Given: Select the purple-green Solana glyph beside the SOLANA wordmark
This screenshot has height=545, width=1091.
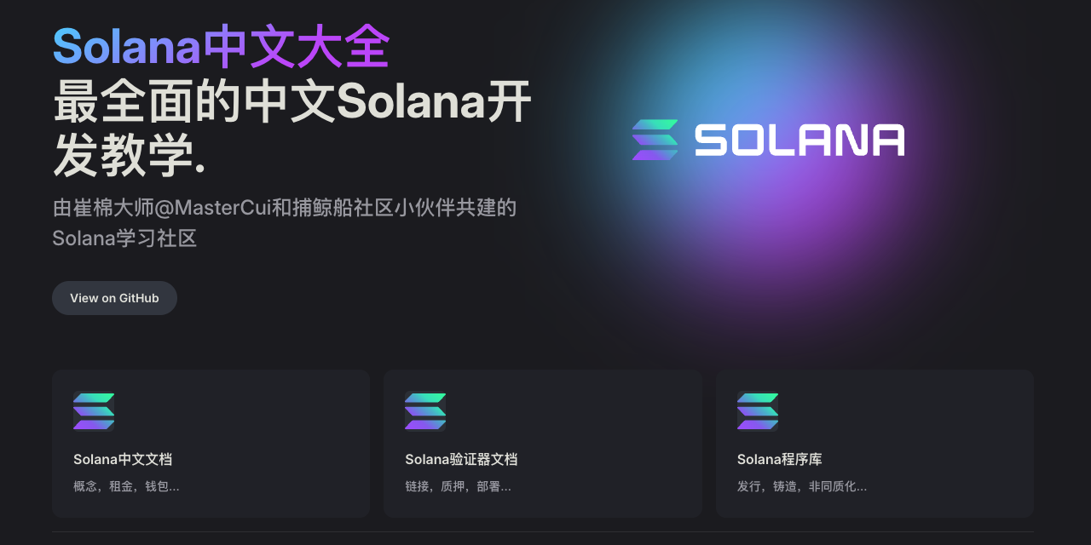Looking at the screenshot, I should point(654,139).
